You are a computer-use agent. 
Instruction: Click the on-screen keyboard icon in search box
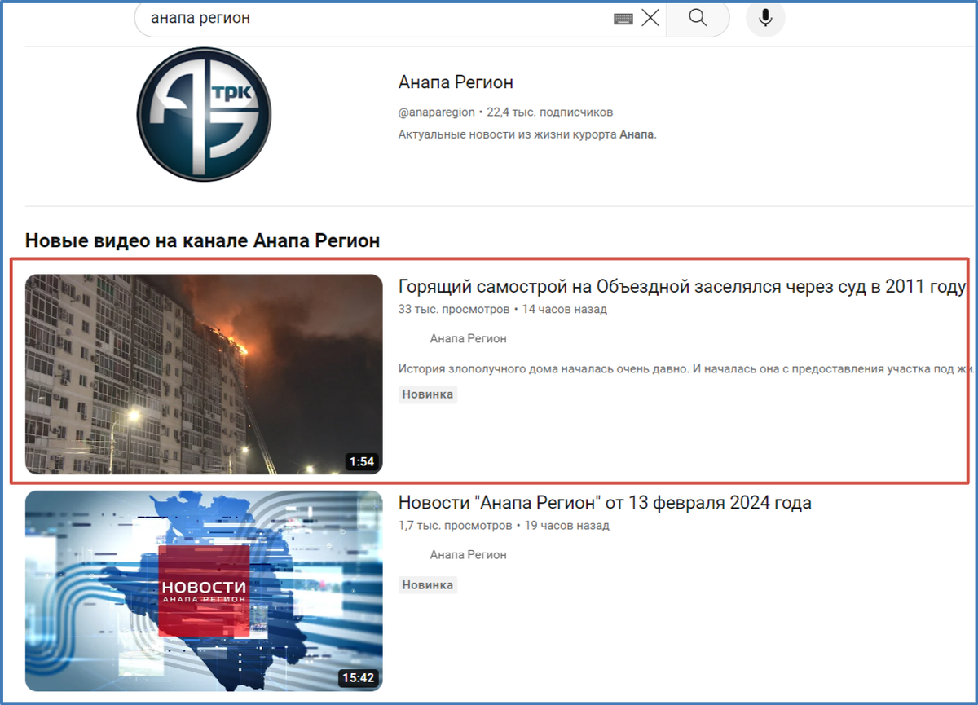tap(623, 19)
